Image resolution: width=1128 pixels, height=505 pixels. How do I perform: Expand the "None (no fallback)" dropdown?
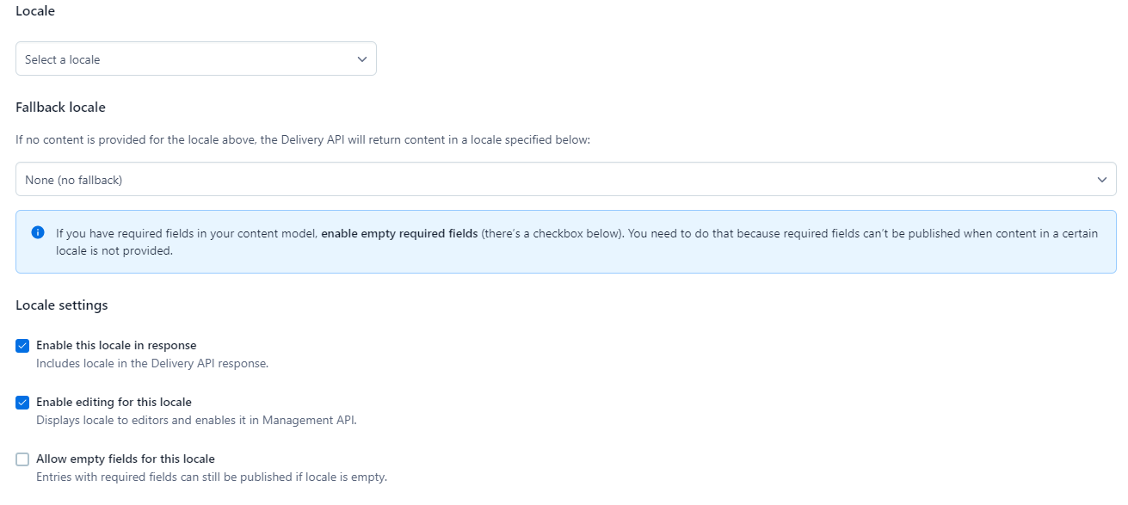(x=564, y=180)
